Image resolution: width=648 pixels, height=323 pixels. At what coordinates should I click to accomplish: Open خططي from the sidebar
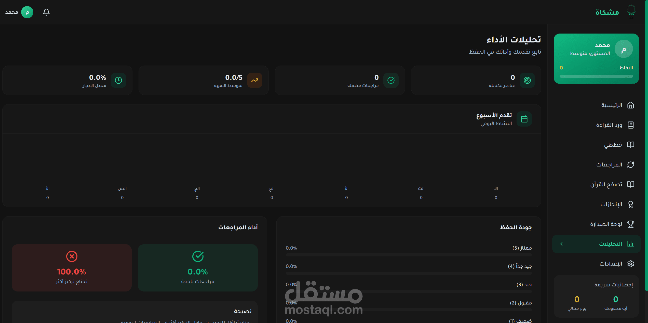tap(613, 145)
